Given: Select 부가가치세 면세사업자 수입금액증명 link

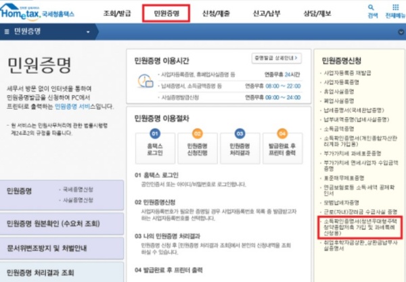Looking at the screenshot, I should point(361,166).
